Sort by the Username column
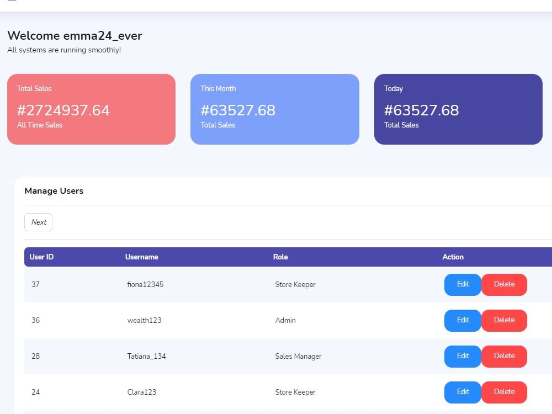 point(141,257)
